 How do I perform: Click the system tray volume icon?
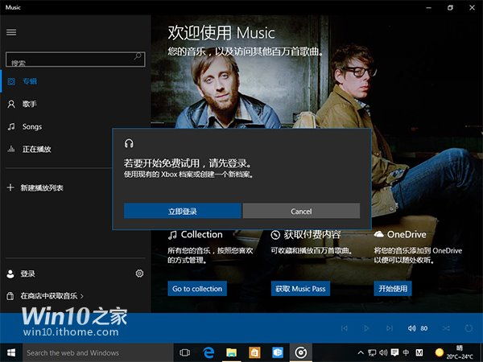(383, 353)
